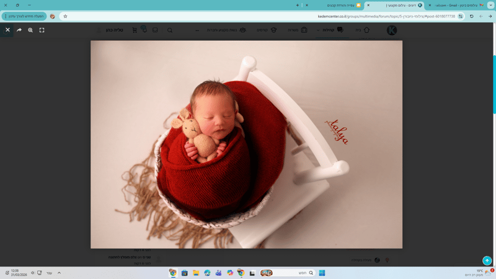Open the site information icon in address bar
This screenshot has width=496, height=279.
pos(461,17)
